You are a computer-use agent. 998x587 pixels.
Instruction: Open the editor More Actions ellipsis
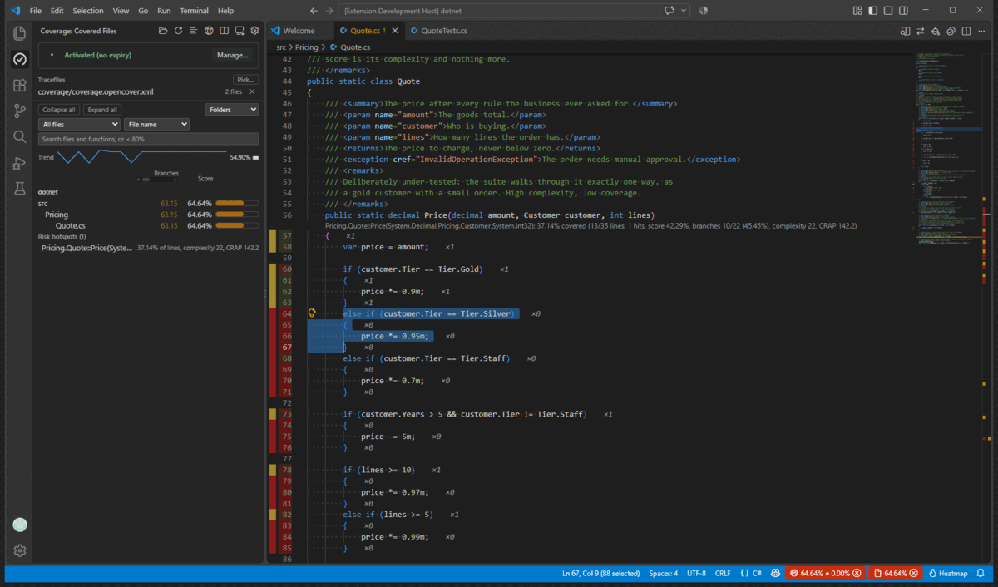pyautogui.click(x=981, y=31)
